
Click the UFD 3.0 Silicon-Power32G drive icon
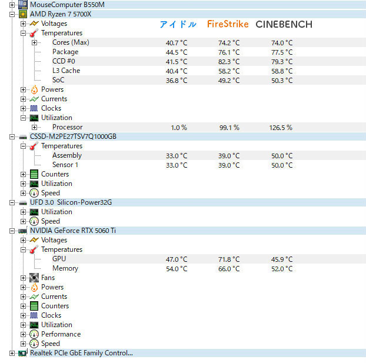pos(23,203)
